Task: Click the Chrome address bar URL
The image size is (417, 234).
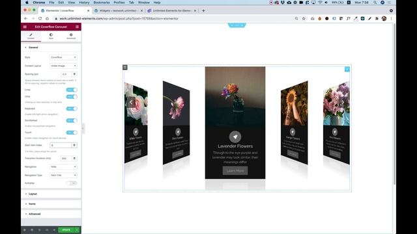Action: pos(119,19)
